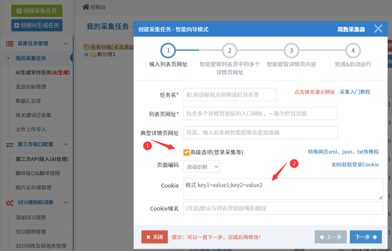This screenshot has height=251, width=392.
Task: Open 翻译接口&翻译规则 menu item
Action: (x=38, y=173)
